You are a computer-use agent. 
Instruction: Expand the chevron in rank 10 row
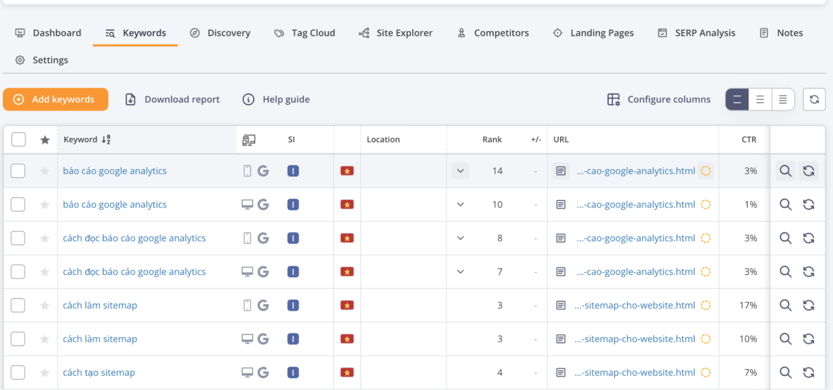(460, 204)
